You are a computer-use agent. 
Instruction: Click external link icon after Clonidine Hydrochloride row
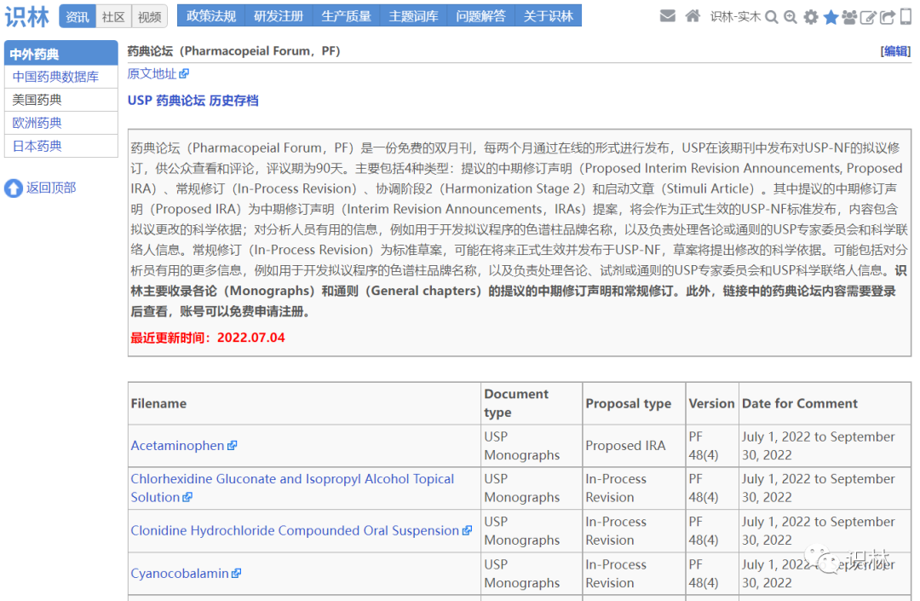point(467,530)
